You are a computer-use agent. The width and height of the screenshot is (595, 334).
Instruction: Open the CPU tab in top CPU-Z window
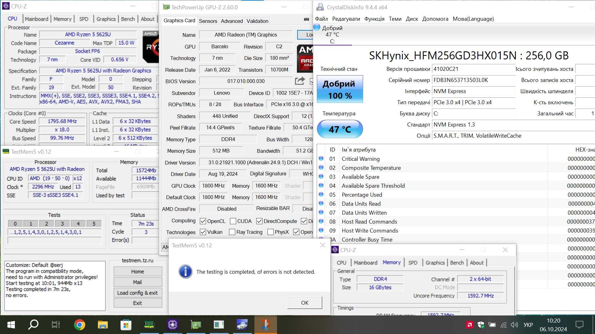pos(12,19)
